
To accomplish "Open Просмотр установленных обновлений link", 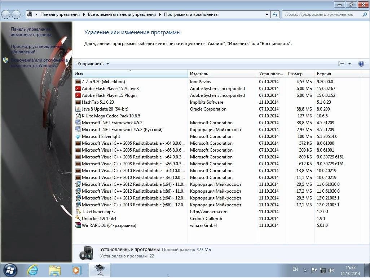I will 35,49.
